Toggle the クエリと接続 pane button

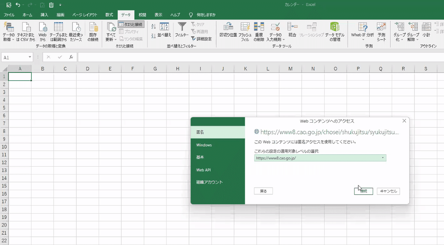click(131, 24)
